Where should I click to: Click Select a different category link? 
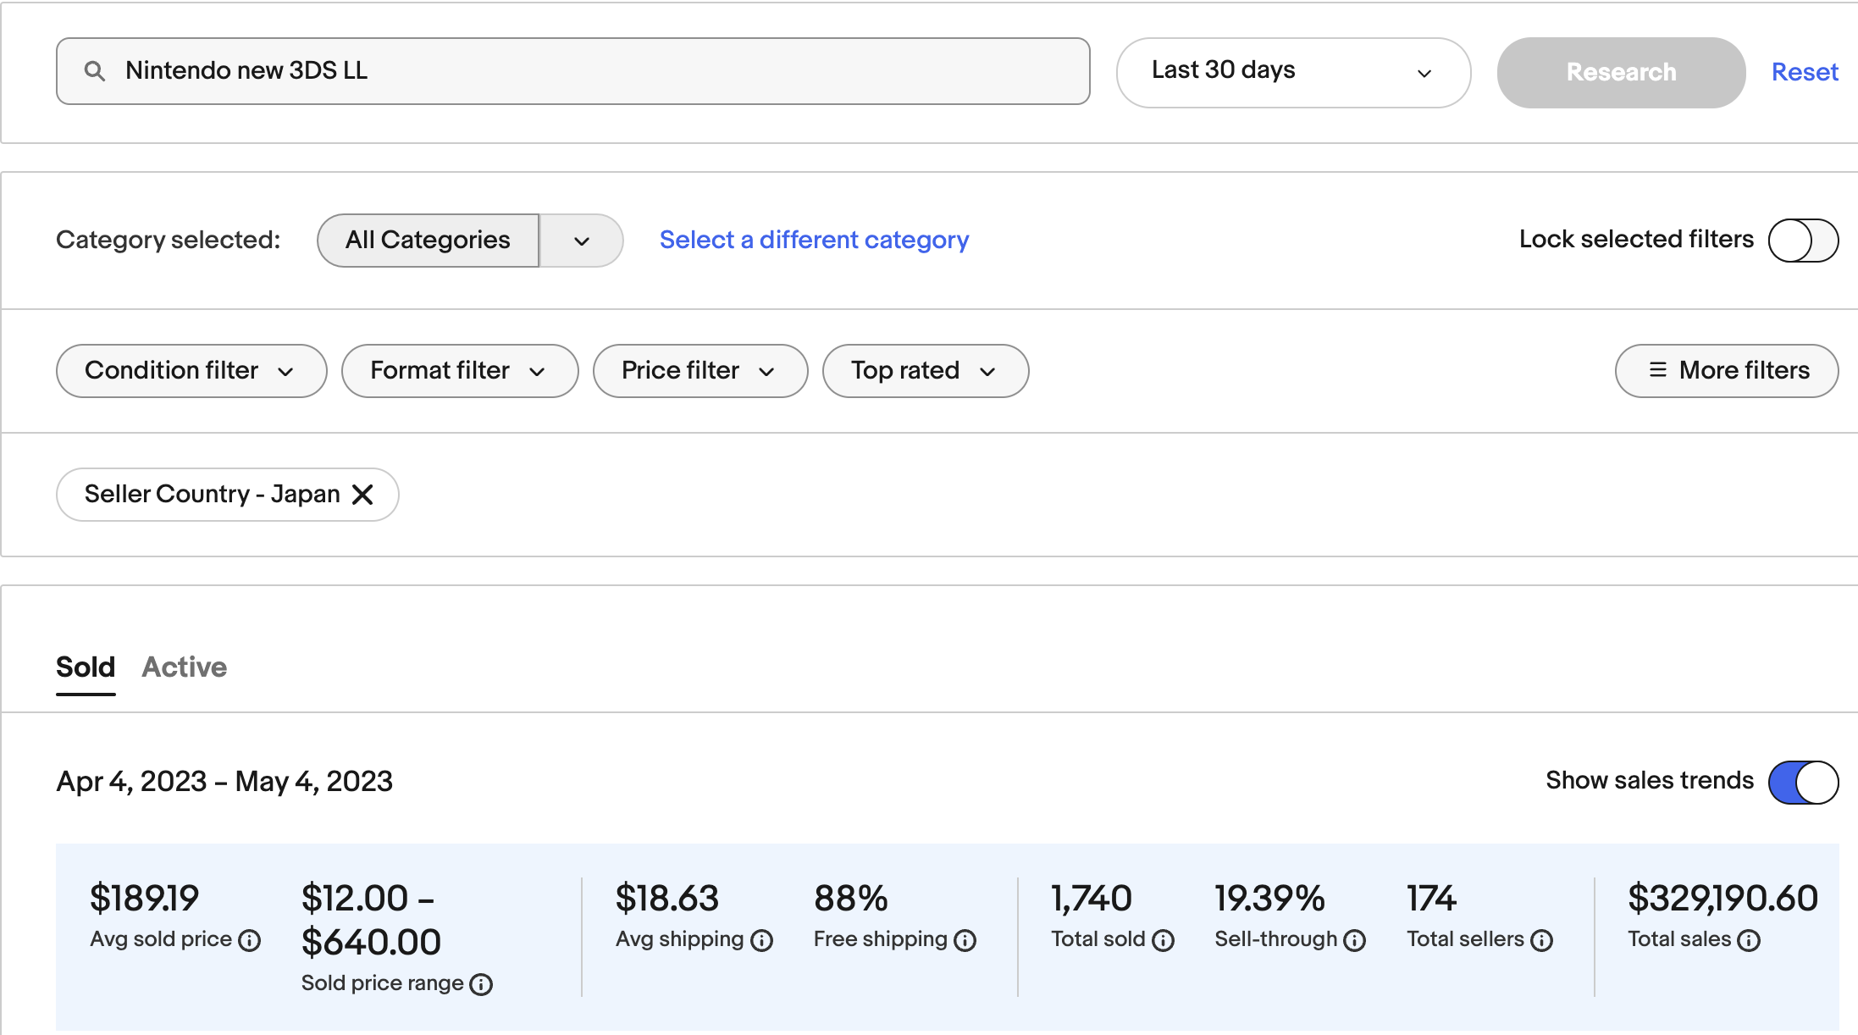point(814,240)
